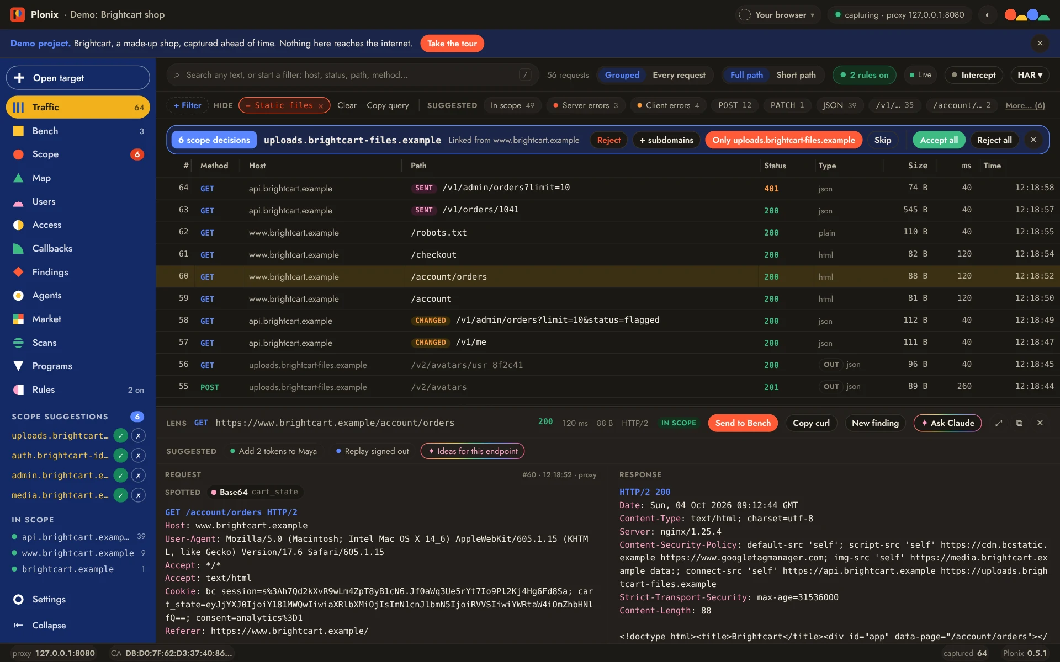Expand More suggested filters
1060x662 pixels.
(1025, 105)
